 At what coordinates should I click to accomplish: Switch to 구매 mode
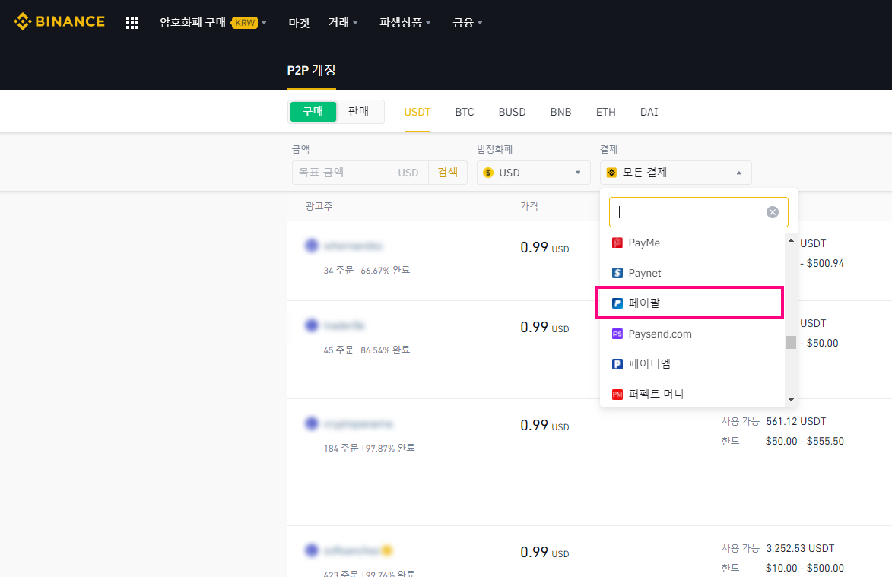(x=313, y=112)
